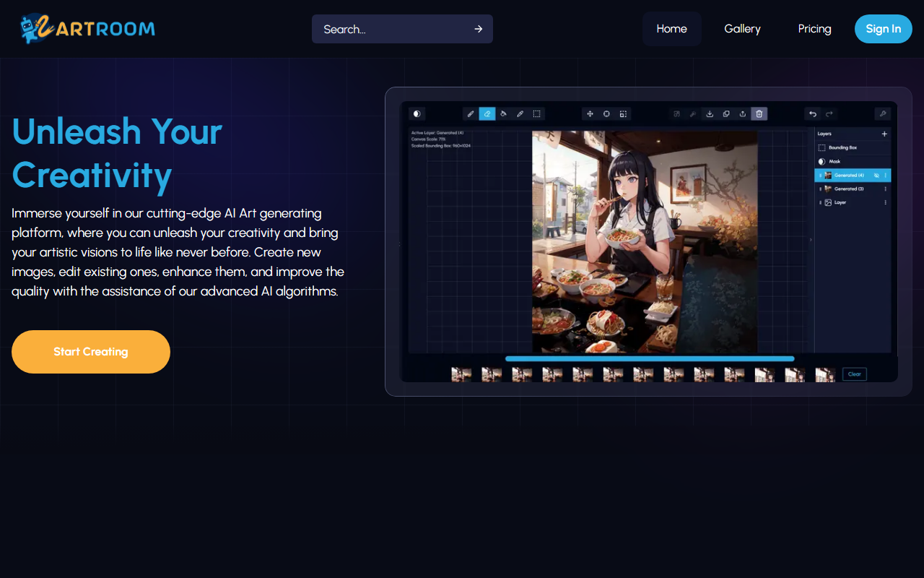
Task: Open three-dot menu for Layer row
Action: tap(886, 202)
